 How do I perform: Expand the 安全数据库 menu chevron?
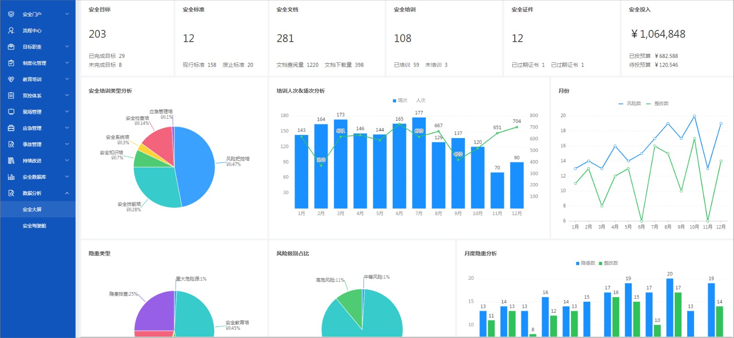pos(67,177)
